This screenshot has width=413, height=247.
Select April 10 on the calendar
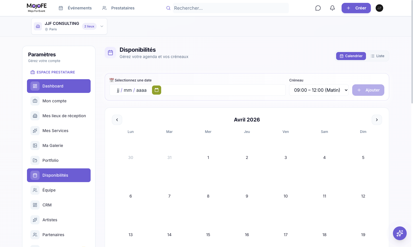coord(286,196)
